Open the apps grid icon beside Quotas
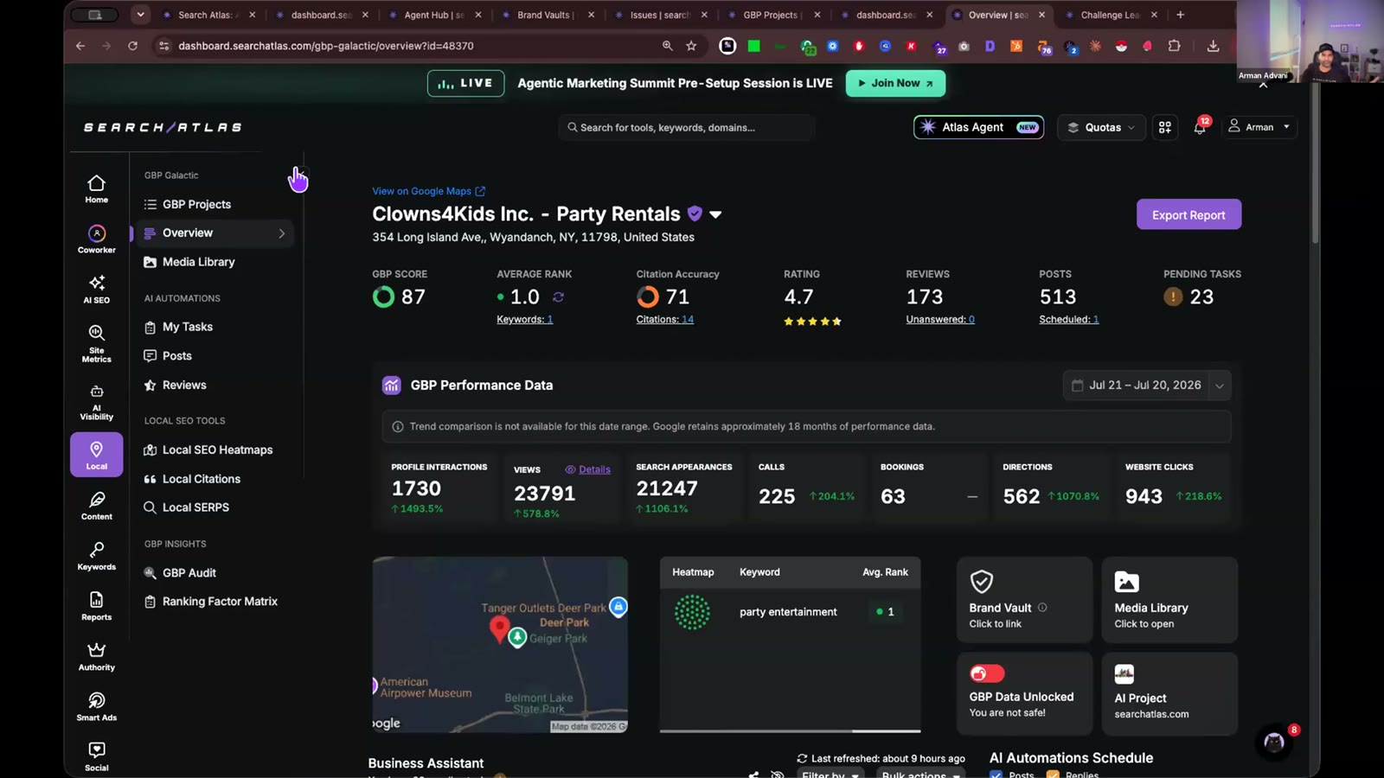 coord(1165,127)
